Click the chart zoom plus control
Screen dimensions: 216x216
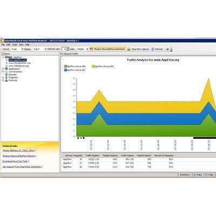pyautogui.click(x=78, y=138)
